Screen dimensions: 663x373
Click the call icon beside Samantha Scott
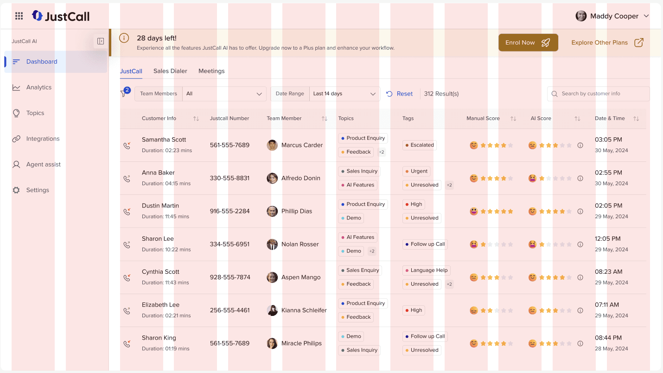click(127, 145)
